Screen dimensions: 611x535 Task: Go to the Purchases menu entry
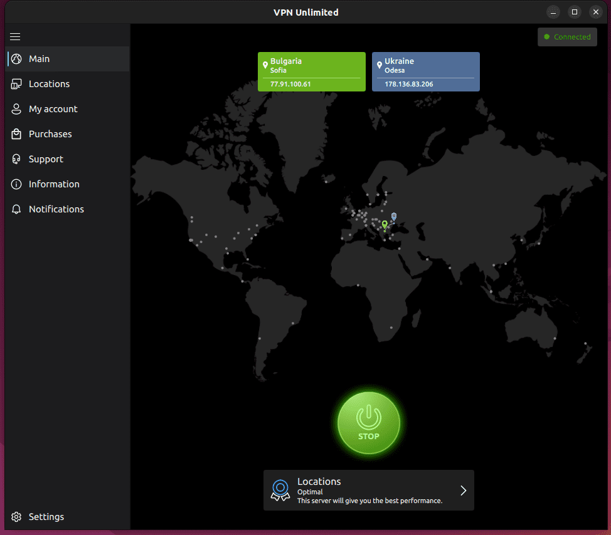pyautogui.click(x=50, y=134)
